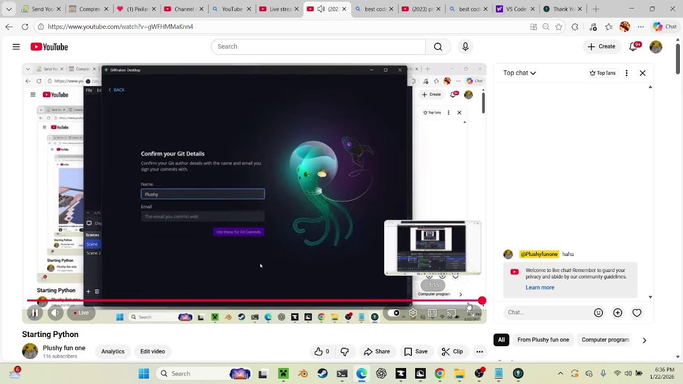Open Edge settings and more menu
The width and height of the screenshot is (683, 384).
click(x=641, y=27)
